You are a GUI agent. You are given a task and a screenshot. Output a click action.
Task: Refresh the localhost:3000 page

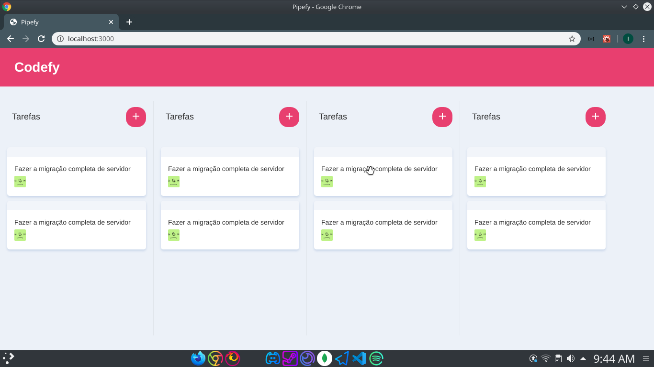pos(41,39)
